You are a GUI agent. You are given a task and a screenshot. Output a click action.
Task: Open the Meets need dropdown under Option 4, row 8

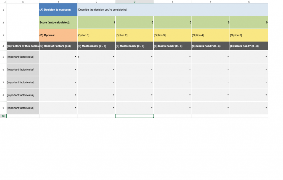(227, 95)
